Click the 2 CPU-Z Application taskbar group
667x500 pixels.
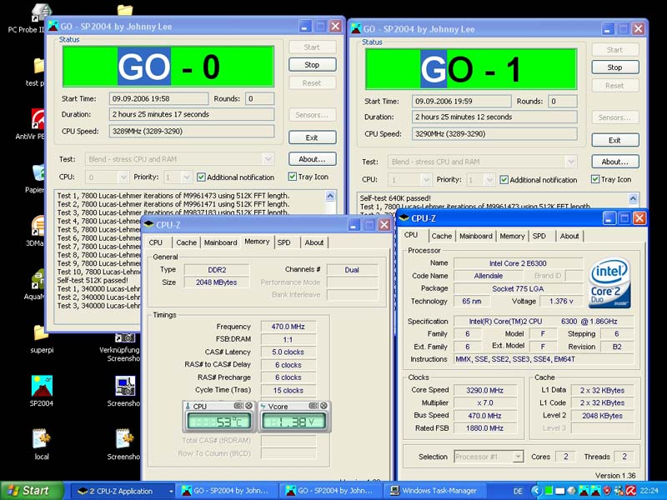pos(122,491)
